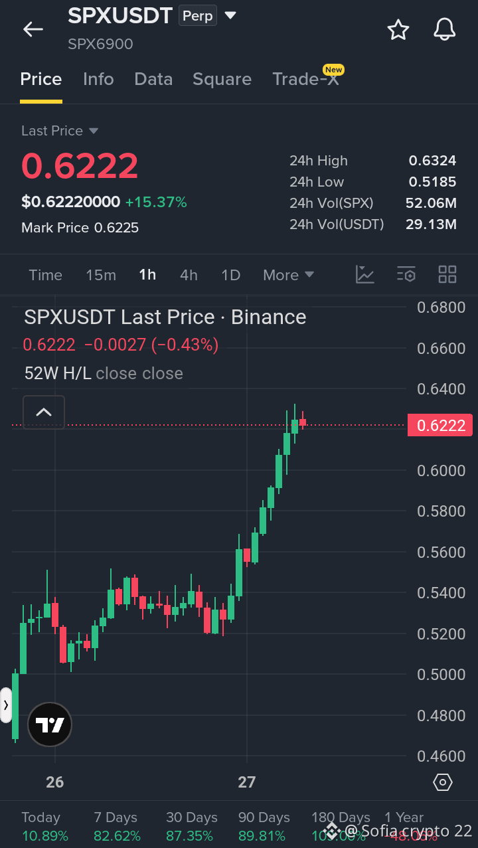
Task: Select the 4h chart interval
Action: (189, 275)
